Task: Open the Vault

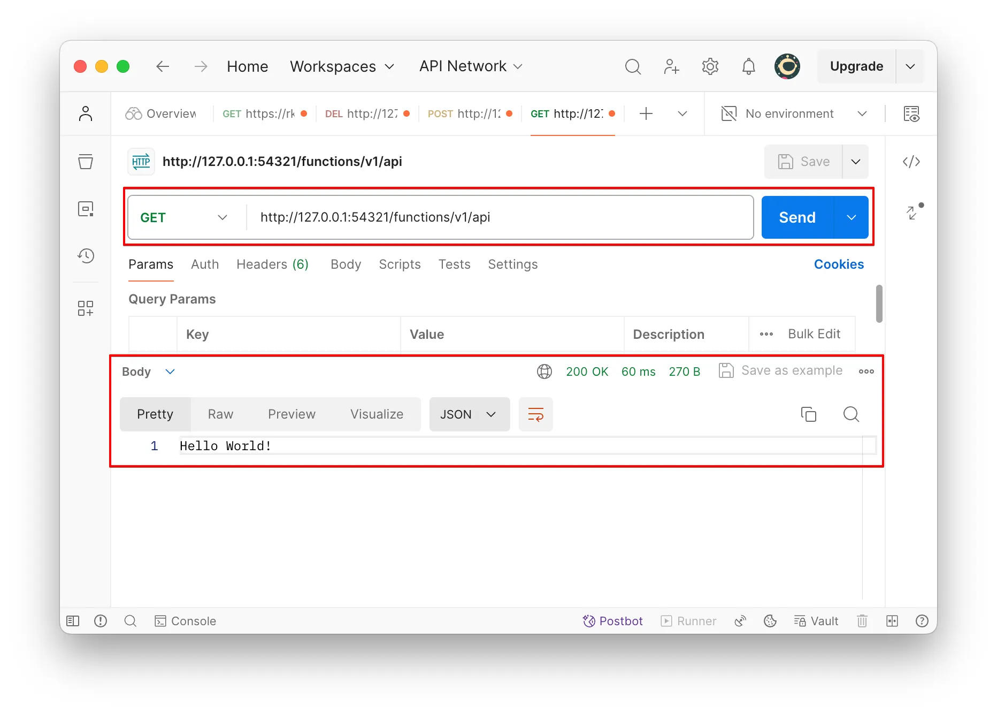Action: click(x=816, y=621)
